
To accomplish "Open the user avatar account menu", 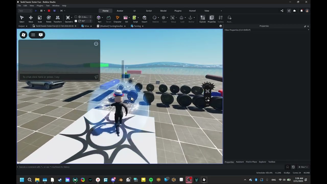I will [307, 11].
